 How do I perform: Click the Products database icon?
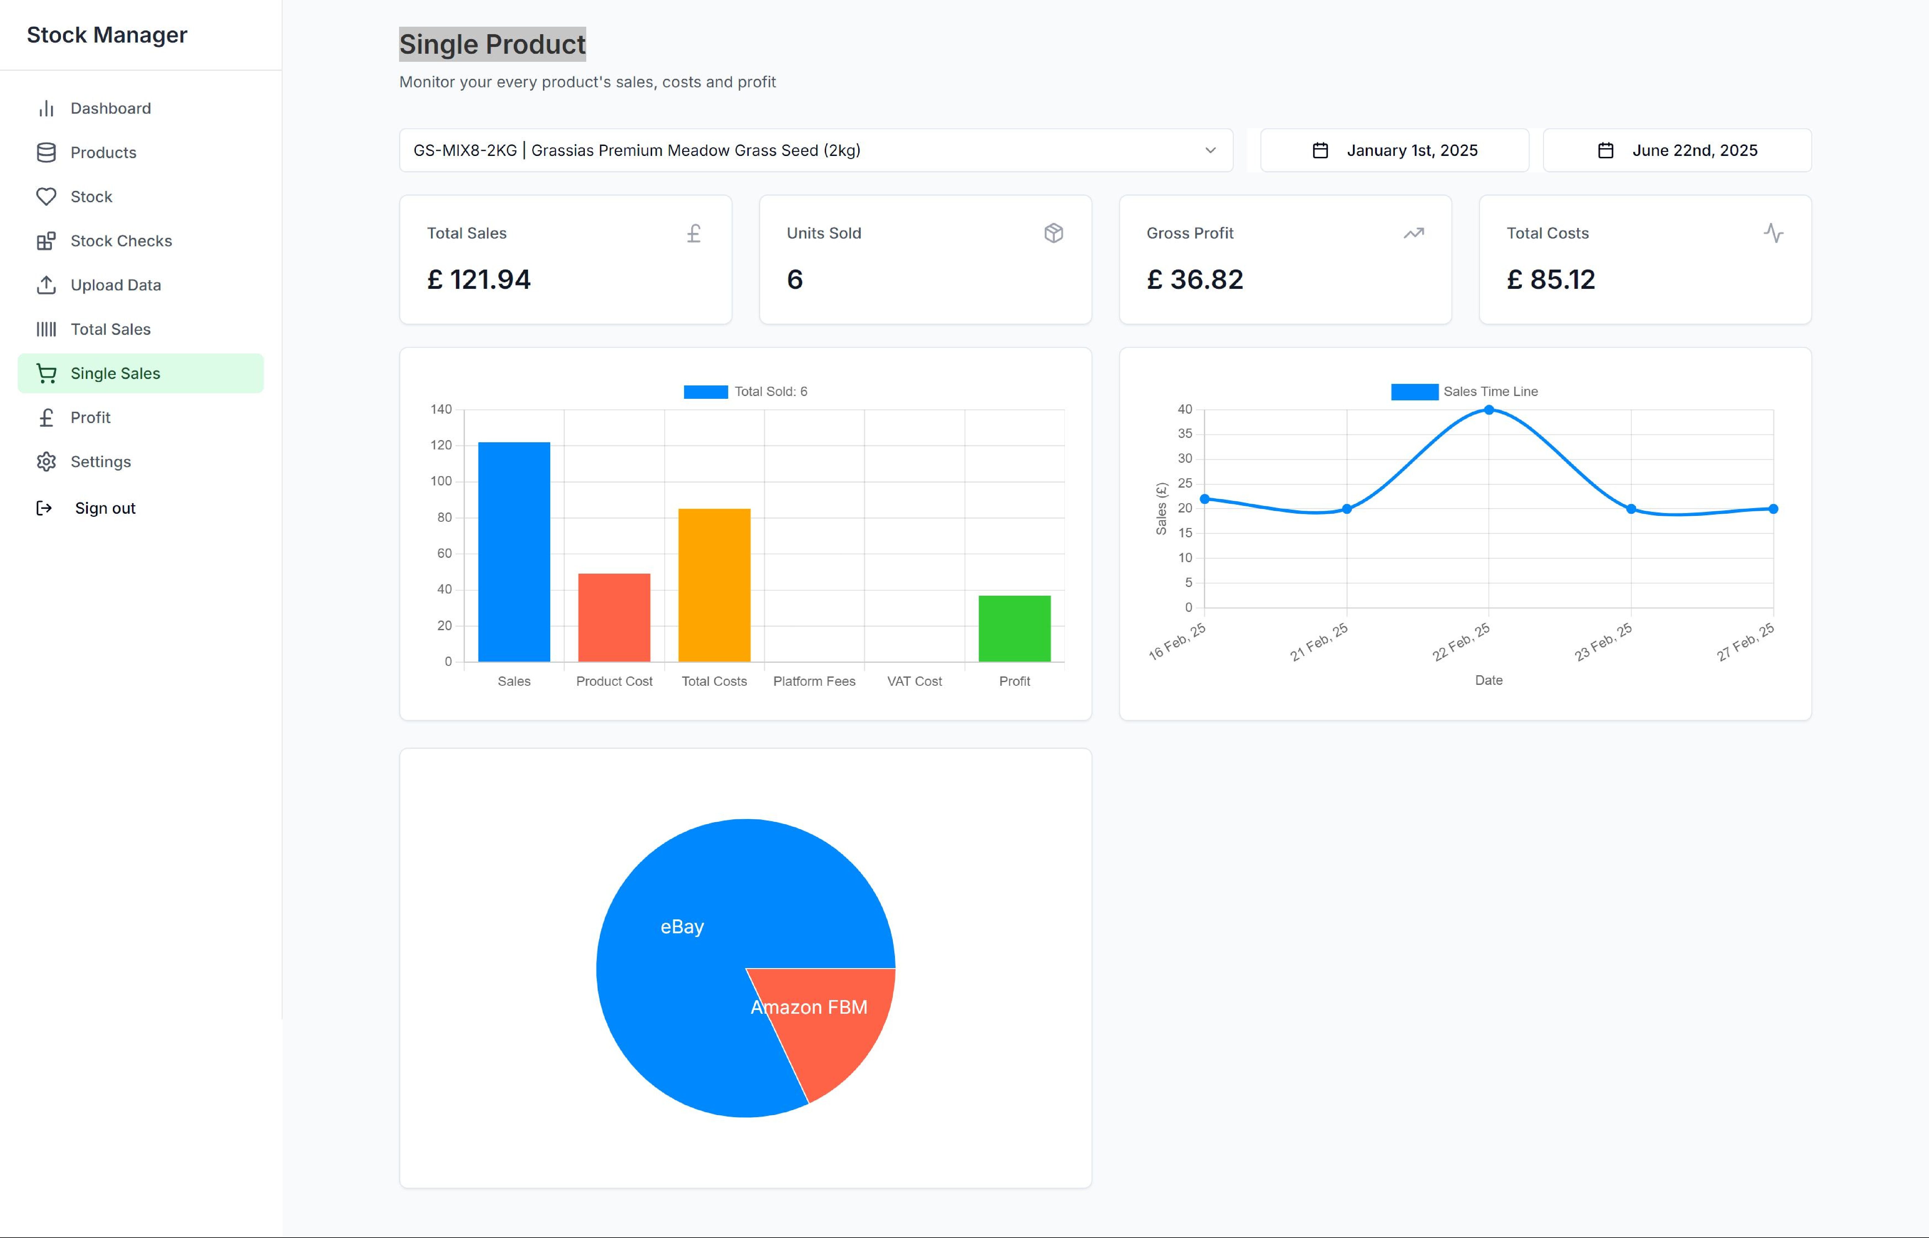47,153
